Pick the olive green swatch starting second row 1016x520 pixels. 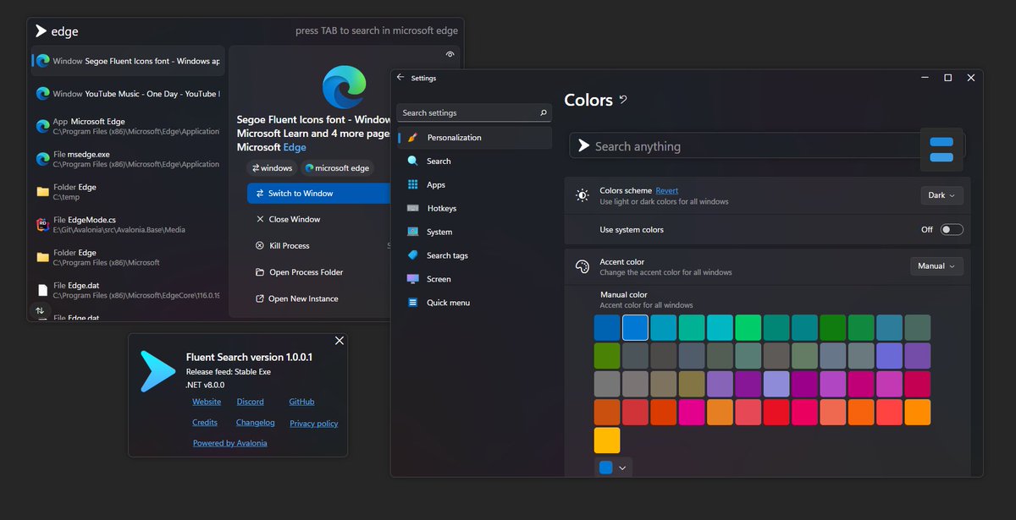(607, 355)
